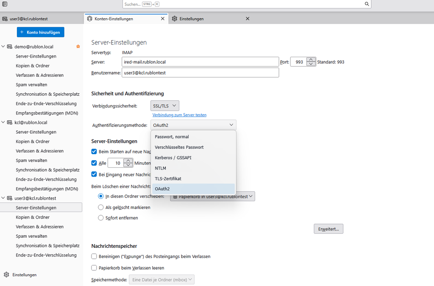The width and height of the screenshot is (434, 286).
Task: Click the gear icon in Einstellungen tab
Action: tap(174, 19)
